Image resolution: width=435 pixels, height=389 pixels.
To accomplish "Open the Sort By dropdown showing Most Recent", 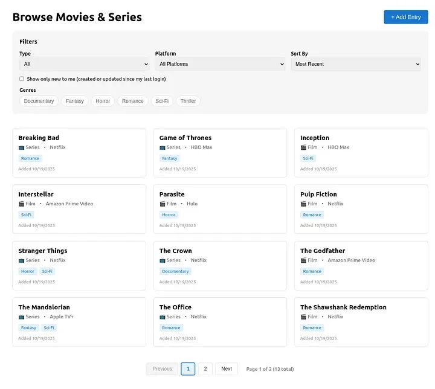I will 356,64.
